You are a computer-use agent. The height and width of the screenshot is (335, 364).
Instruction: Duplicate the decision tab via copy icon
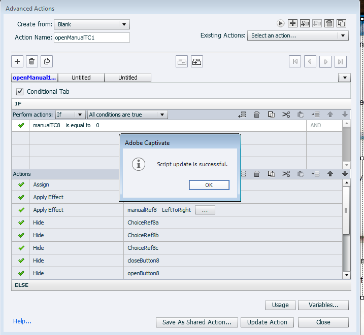(47, 61)
